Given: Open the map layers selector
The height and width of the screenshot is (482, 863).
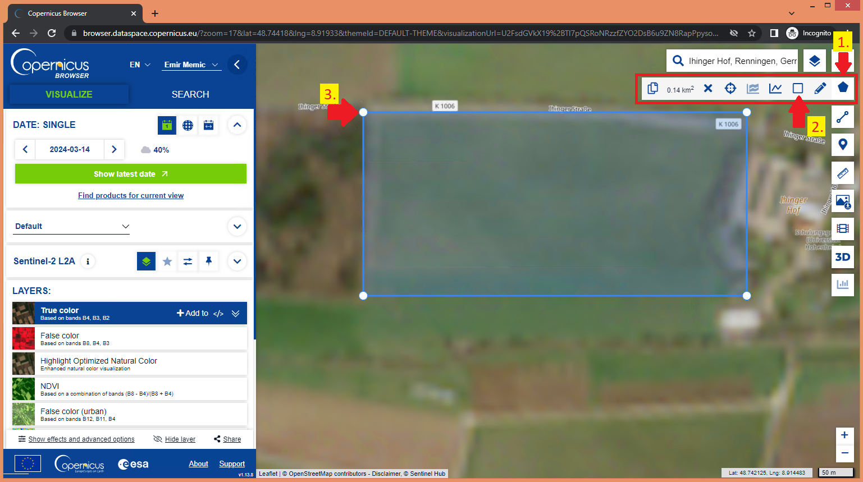Looking at the screenshot, I should (x=815, y=61).
